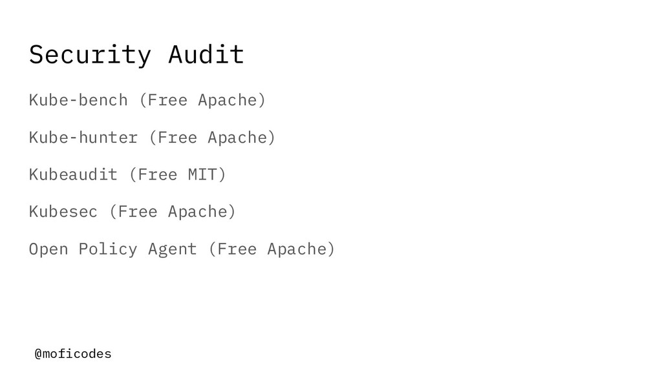
Task: Click the 'Kube-bench' tool name
Action: [78, 100]
